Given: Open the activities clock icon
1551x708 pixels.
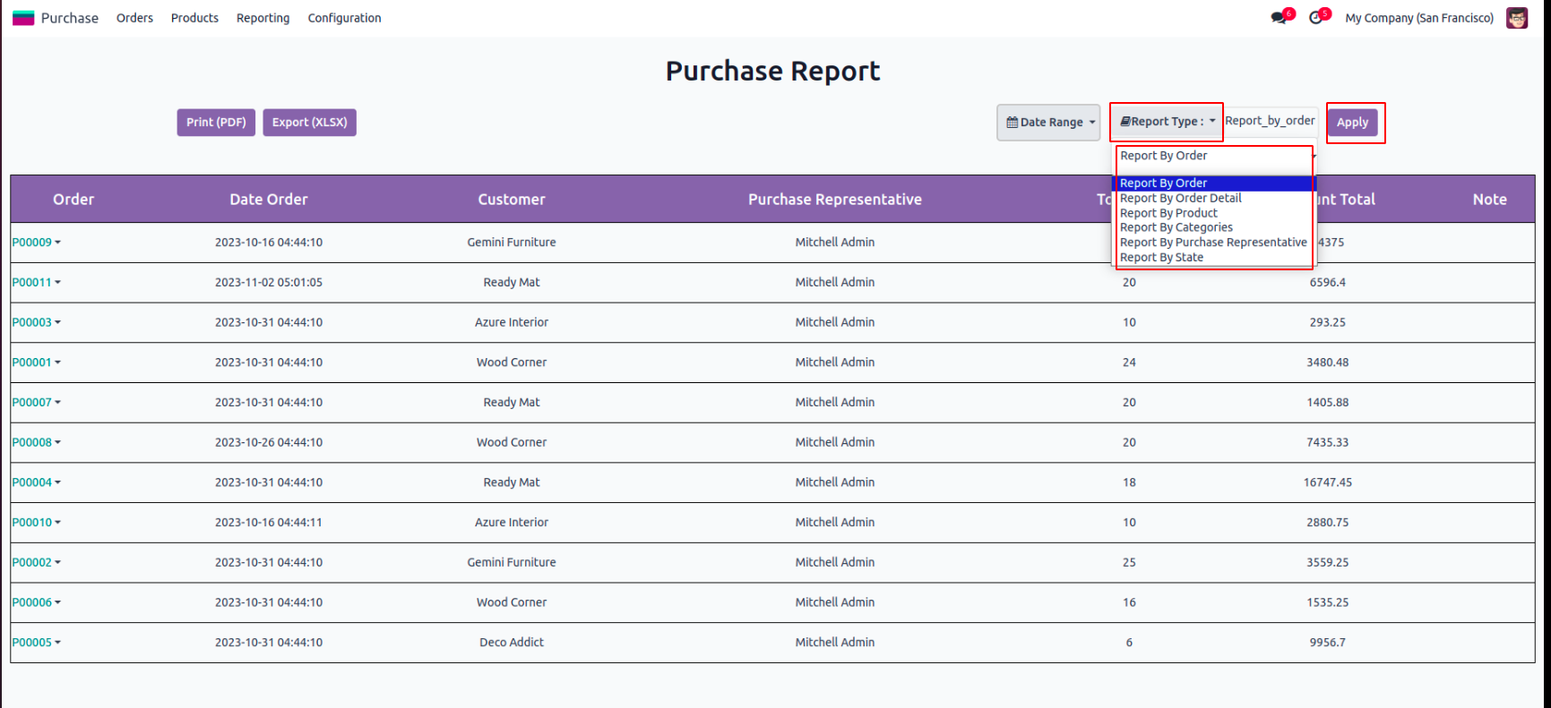Looking at the screenshot, I should point(1315,18).
